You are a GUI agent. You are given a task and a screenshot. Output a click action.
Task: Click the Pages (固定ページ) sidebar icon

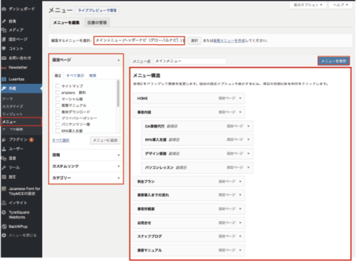4,39
